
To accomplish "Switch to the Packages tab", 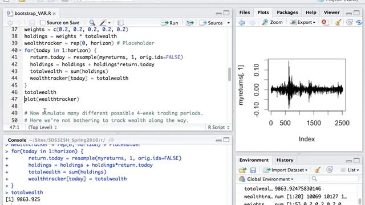I will point(287,13).
